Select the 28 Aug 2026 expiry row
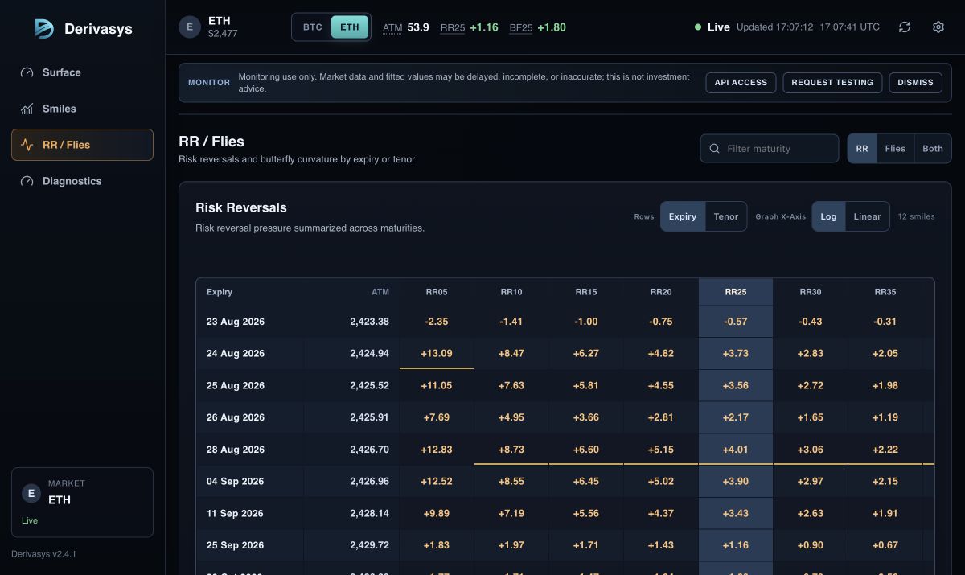Screen dimensions: 965x575 [x=565, y=450]
